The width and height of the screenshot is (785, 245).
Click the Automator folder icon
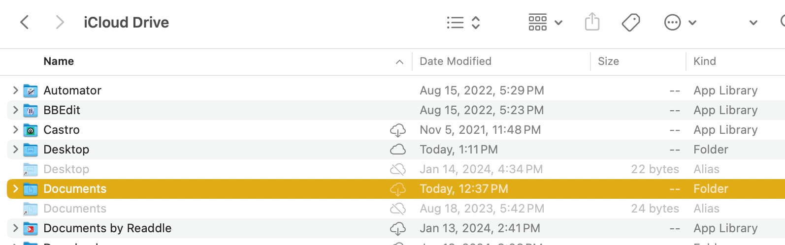click(x=31, y=91)
